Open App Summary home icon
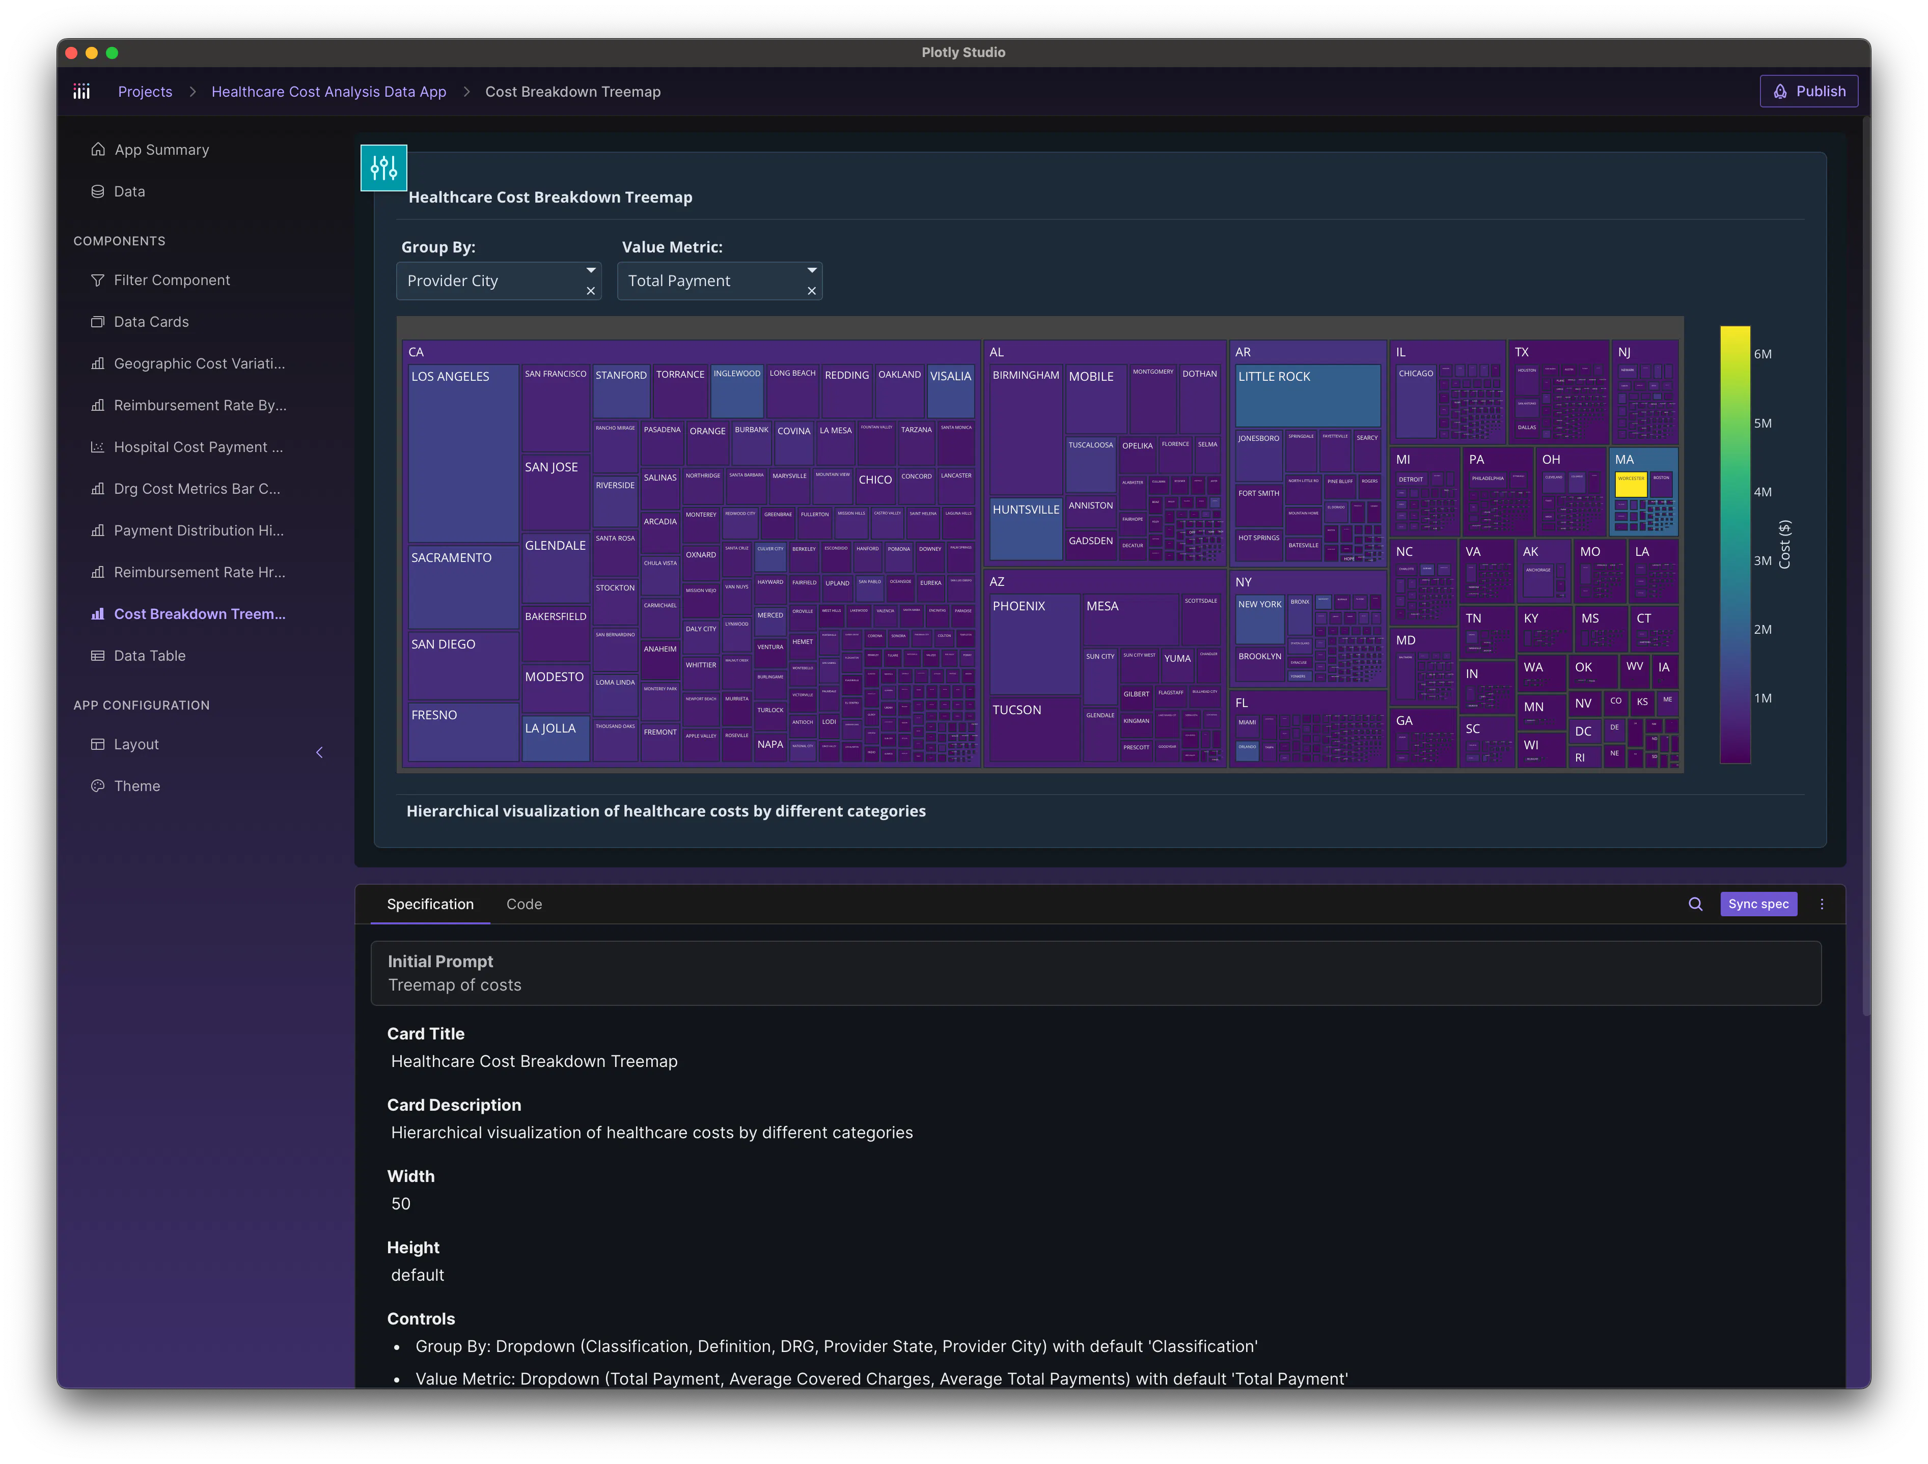 pos(98,149)
